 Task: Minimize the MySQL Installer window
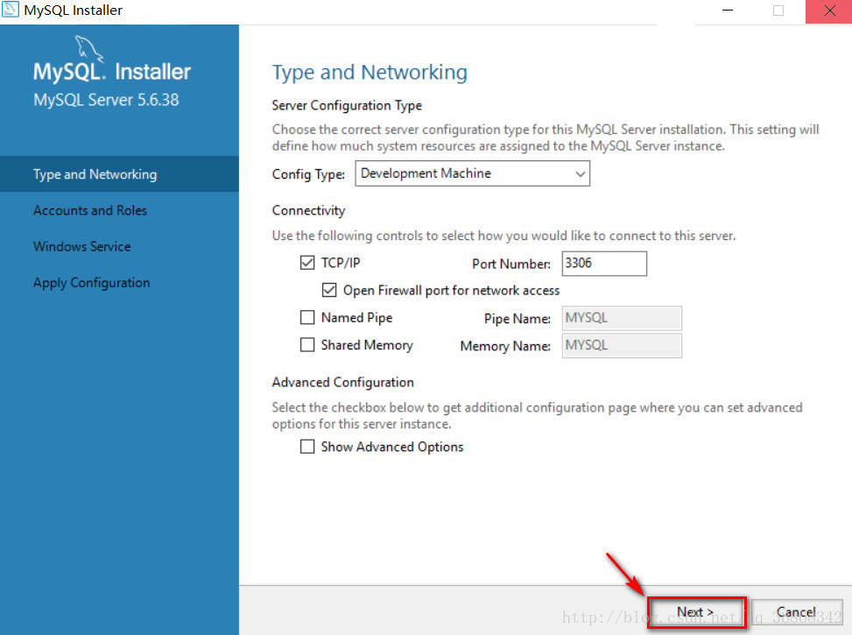728,11
